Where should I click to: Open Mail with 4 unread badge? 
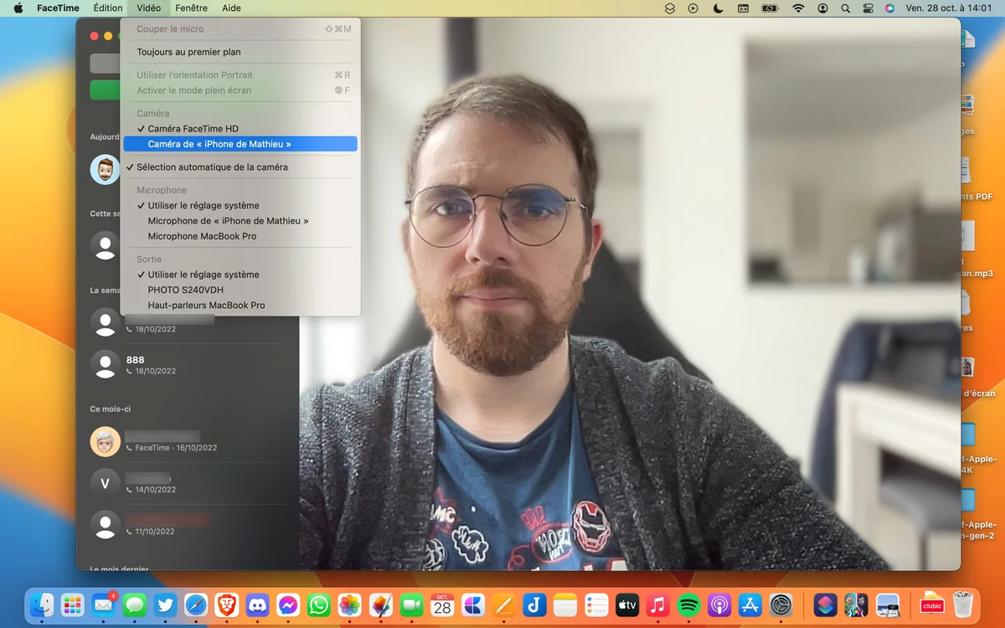[x=103, y=605]
